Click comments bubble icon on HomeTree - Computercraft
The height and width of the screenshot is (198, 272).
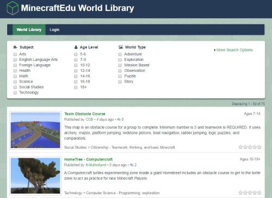132,165
